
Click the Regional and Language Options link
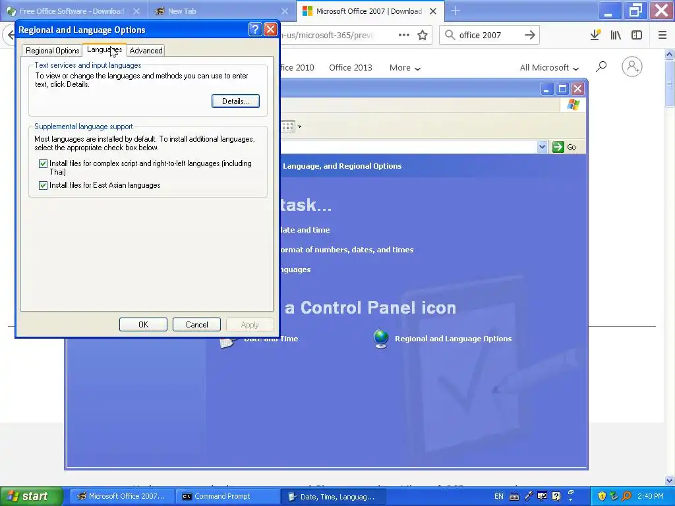[x=454, y=339]
